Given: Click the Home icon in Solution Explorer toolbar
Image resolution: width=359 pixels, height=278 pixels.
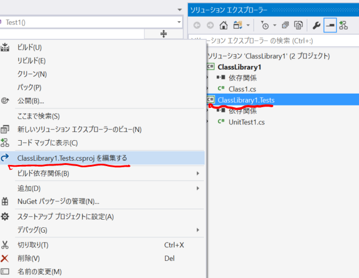Looking at the screenshot, I should (223, 25).
